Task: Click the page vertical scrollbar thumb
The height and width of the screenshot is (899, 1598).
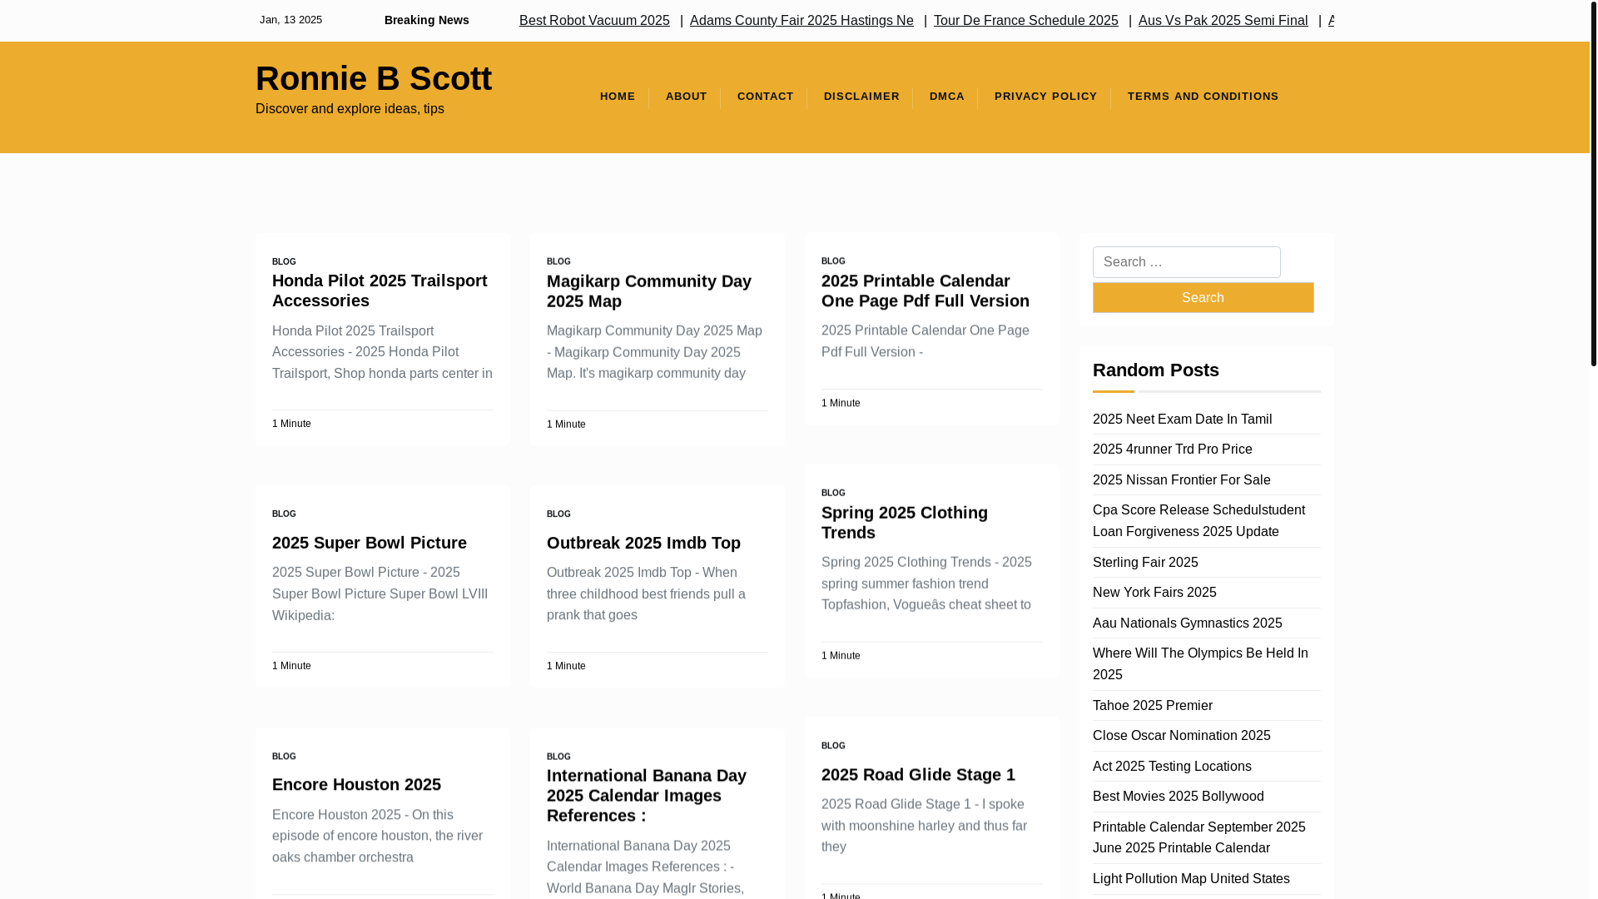Action: pos(1593,183)
